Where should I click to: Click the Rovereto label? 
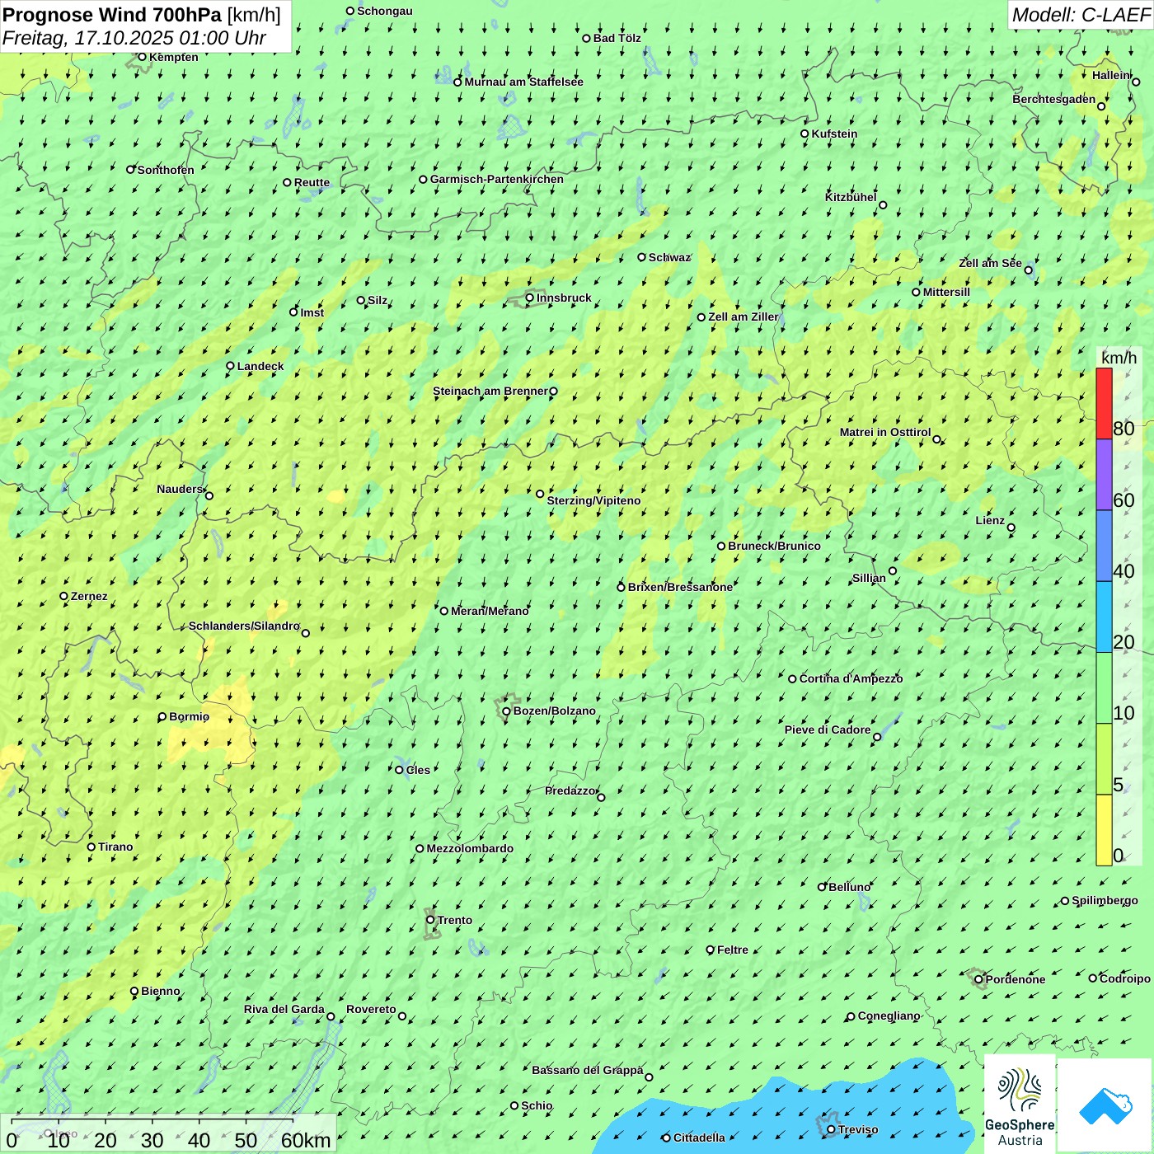point(371,1009)
